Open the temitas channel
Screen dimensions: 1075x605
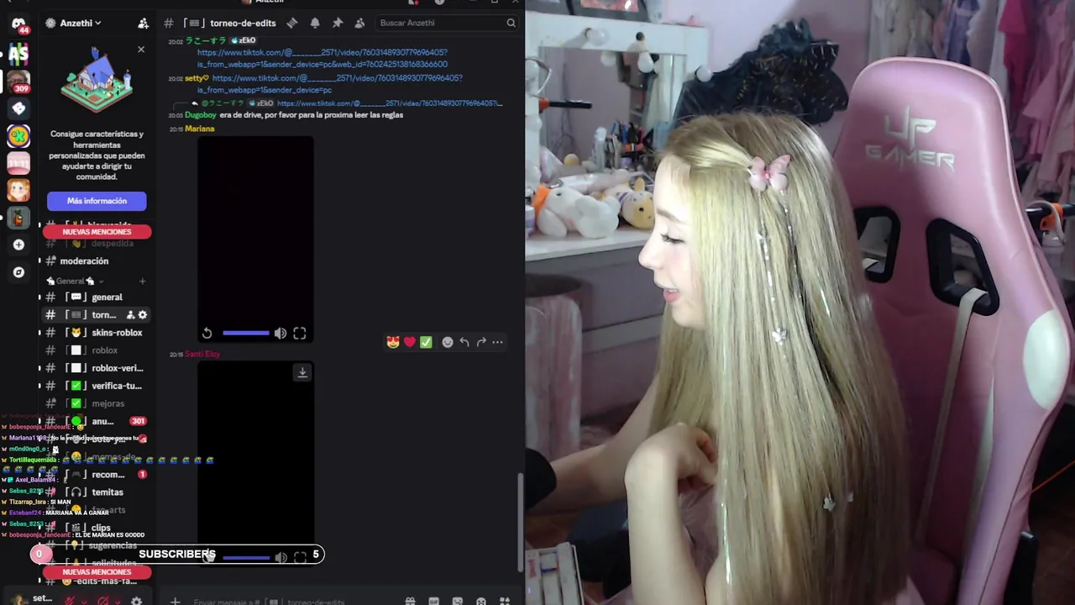pyautogui.click(x=97, y=492)
